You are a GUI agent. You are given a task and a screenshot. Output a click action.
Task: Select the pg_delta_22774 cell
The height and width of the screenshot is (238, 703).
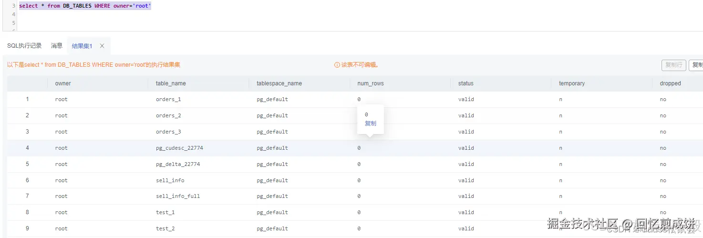pyautogui.click(x=178, y=165)
